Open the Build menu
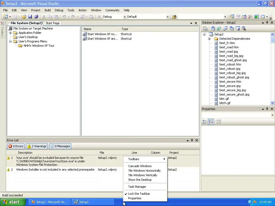The width and height of the screenshot is (275, 206). [x=48, y=10]
